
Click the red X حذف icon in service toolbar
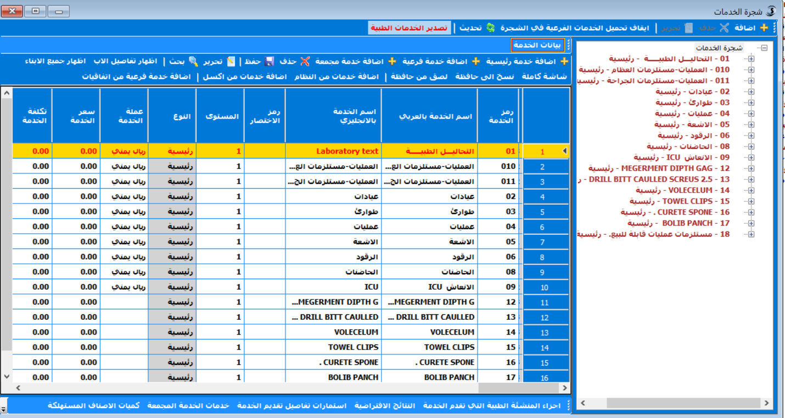(x=305, y=61)
